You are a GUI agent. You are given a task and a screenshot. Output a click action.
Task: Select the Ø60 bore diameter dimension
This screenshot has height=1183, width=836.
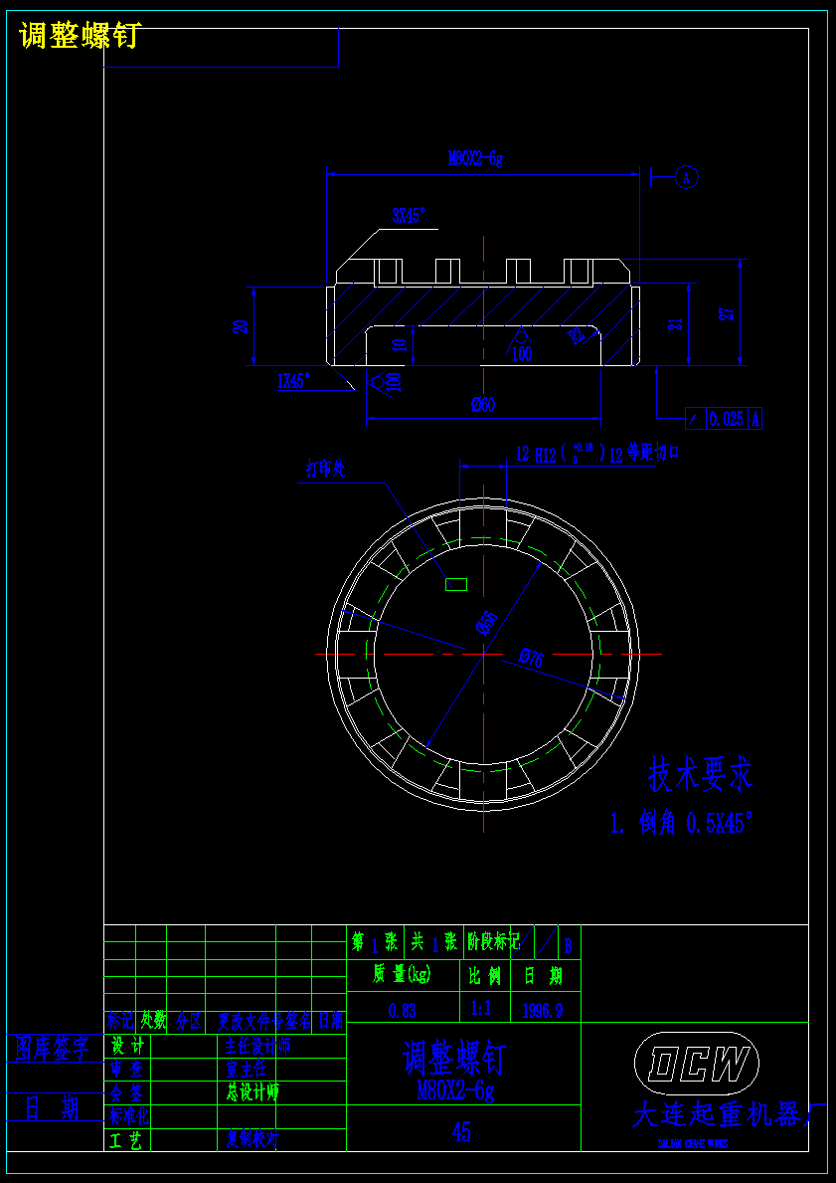(482, 405)
